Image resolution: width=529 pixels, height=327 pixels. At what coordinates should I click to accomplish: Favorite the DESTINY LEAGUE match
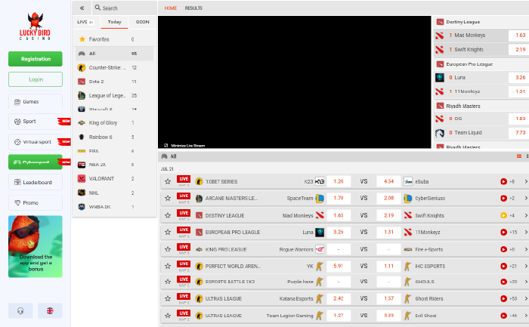pyautogui.click(x=168, y=215)
